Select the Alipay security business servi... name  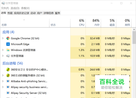(29, 87)
